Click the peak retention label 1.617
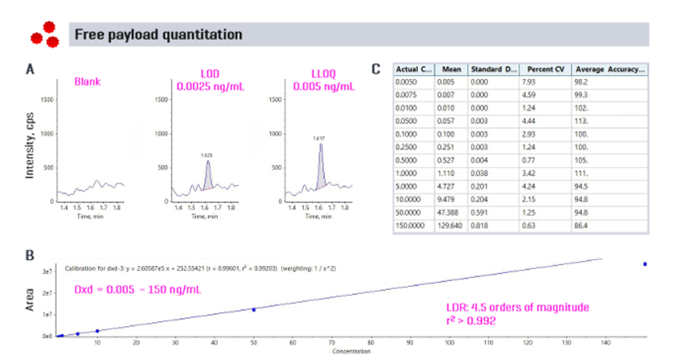Screen dimensions: 675x355 (318, 138)
